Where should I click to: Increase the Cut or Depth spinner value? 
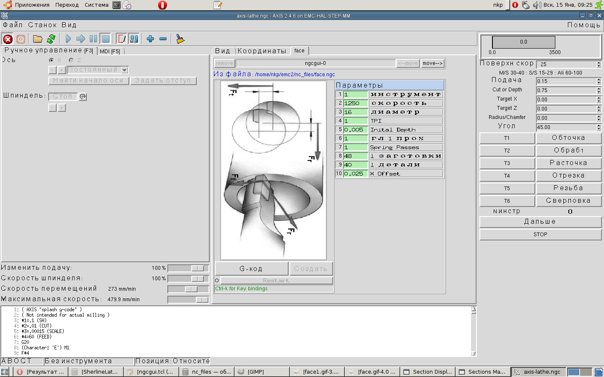[x=599, y=88]
